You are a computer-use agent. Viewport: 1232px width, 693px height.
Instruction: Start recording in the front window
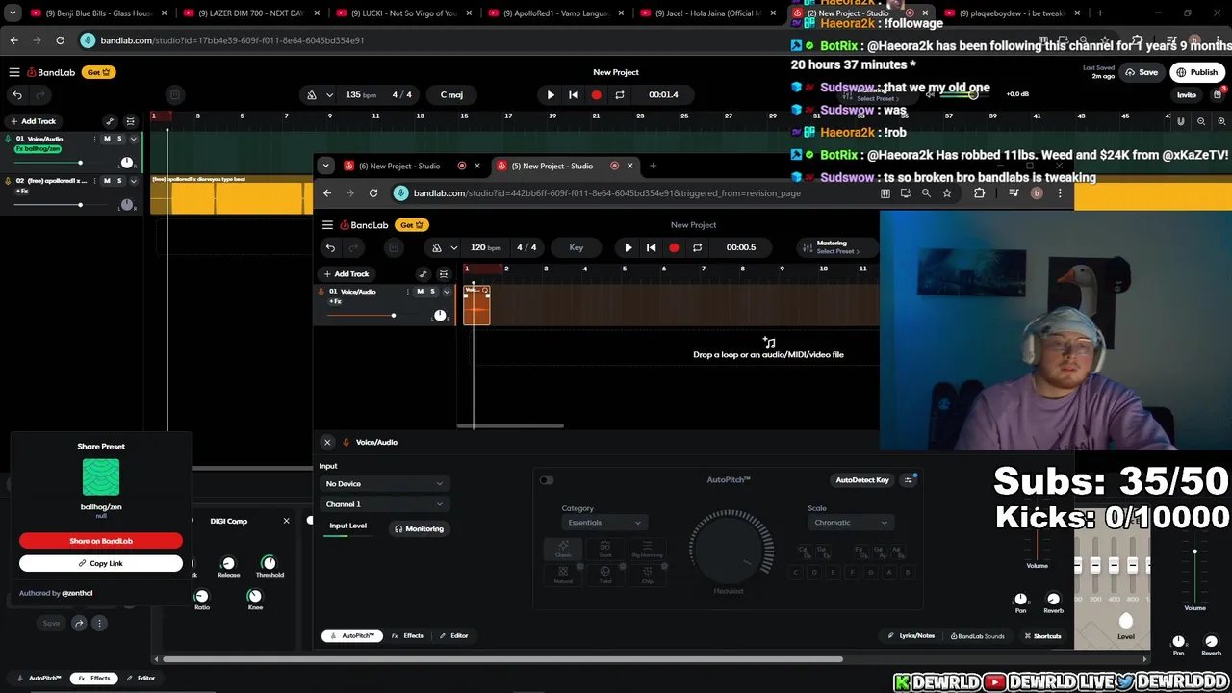[x=674, y=247]
